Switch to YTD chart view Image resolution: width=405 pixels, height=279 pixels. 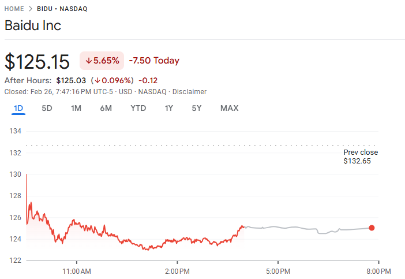[x=138, y=109]
